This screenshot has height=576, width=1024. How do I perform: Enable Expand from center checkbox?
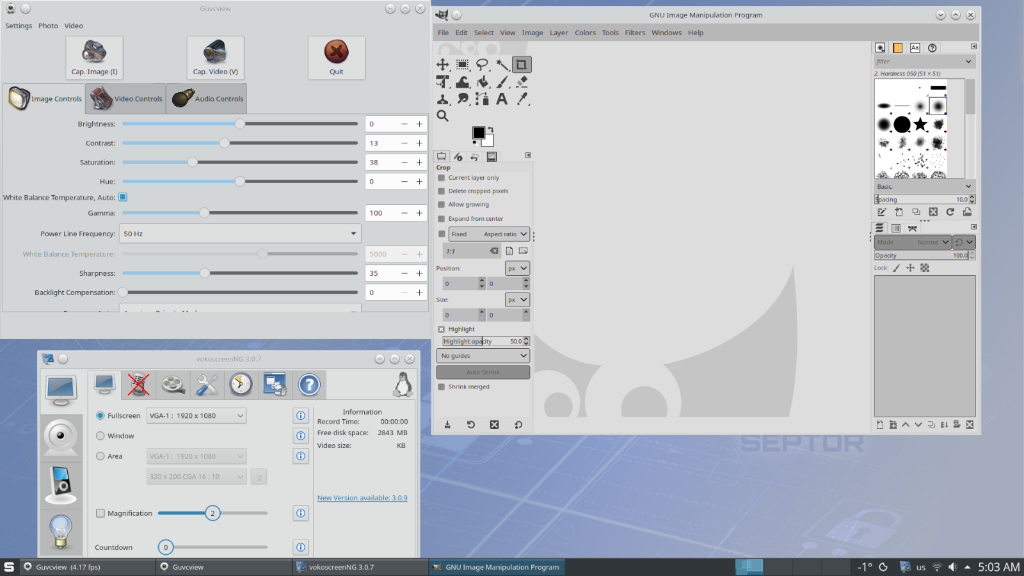(x=442, y=219)
